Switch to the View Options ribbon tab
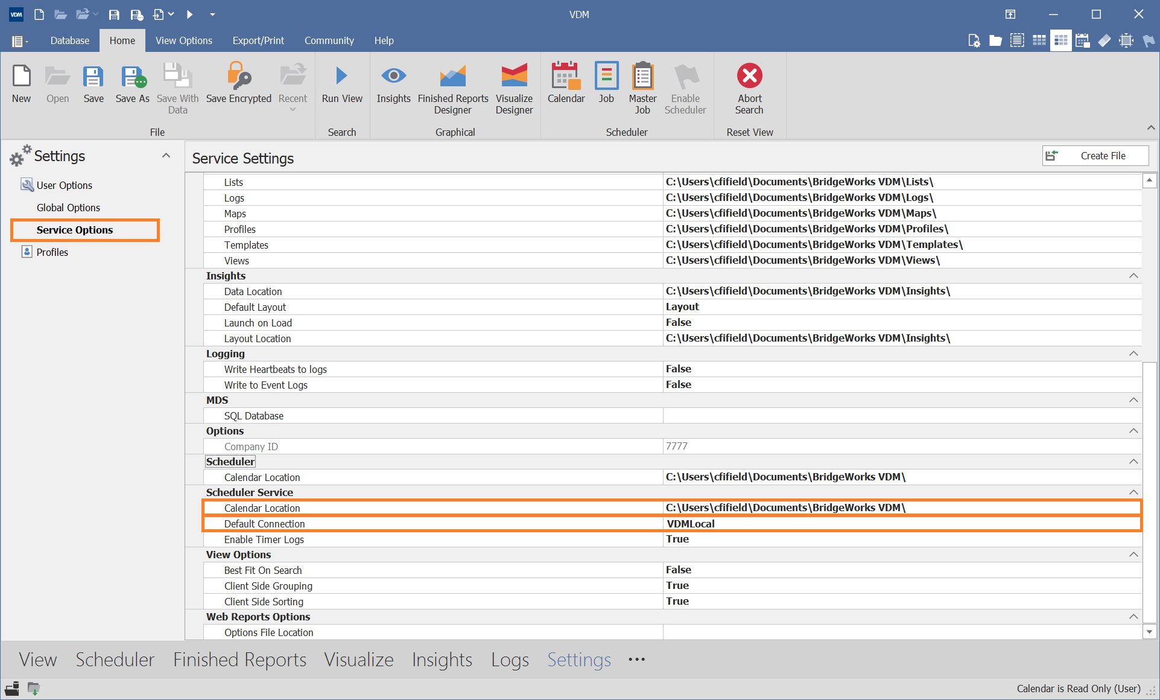 point(183,40)
